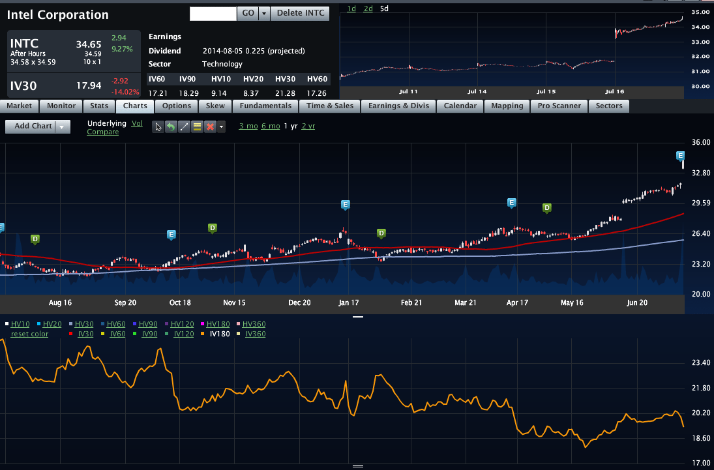This screenshot has height=470, width=714.
Task: Open the Earnings & Divis tab
Action: 398,106
